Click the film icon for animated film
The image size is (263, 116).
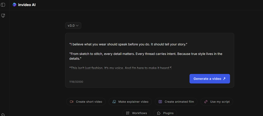pyautogui.click(x=160, y=102)
